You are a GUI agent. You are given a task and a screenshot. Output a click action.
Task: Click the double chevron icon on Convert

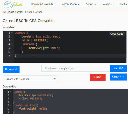pos(123,77)
